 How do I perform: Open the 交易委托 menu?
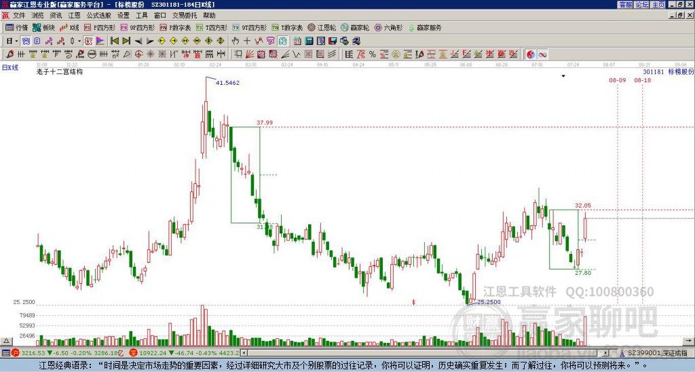point(185,16)
